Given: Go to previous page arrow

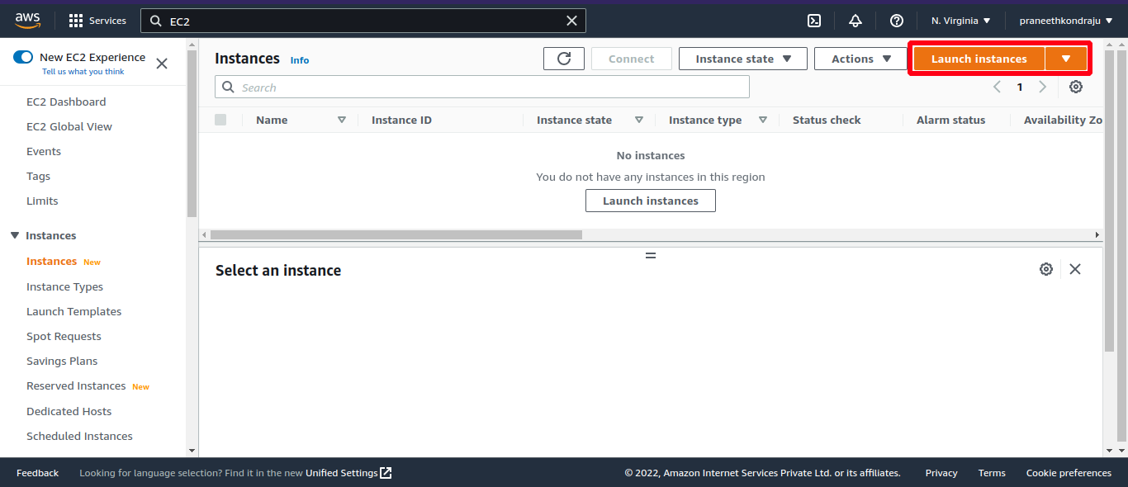Looking at the screenshot, I should click(997, 87).
